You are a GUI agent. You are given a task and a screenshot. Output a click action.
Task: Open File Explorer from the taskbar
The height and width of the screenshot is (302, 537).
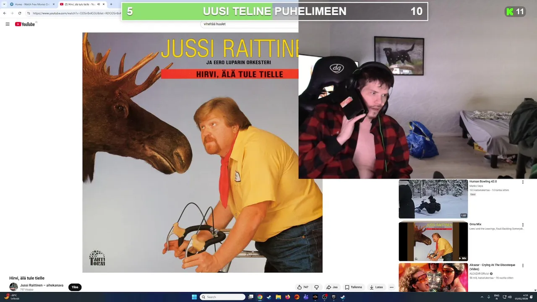point(278,297)
